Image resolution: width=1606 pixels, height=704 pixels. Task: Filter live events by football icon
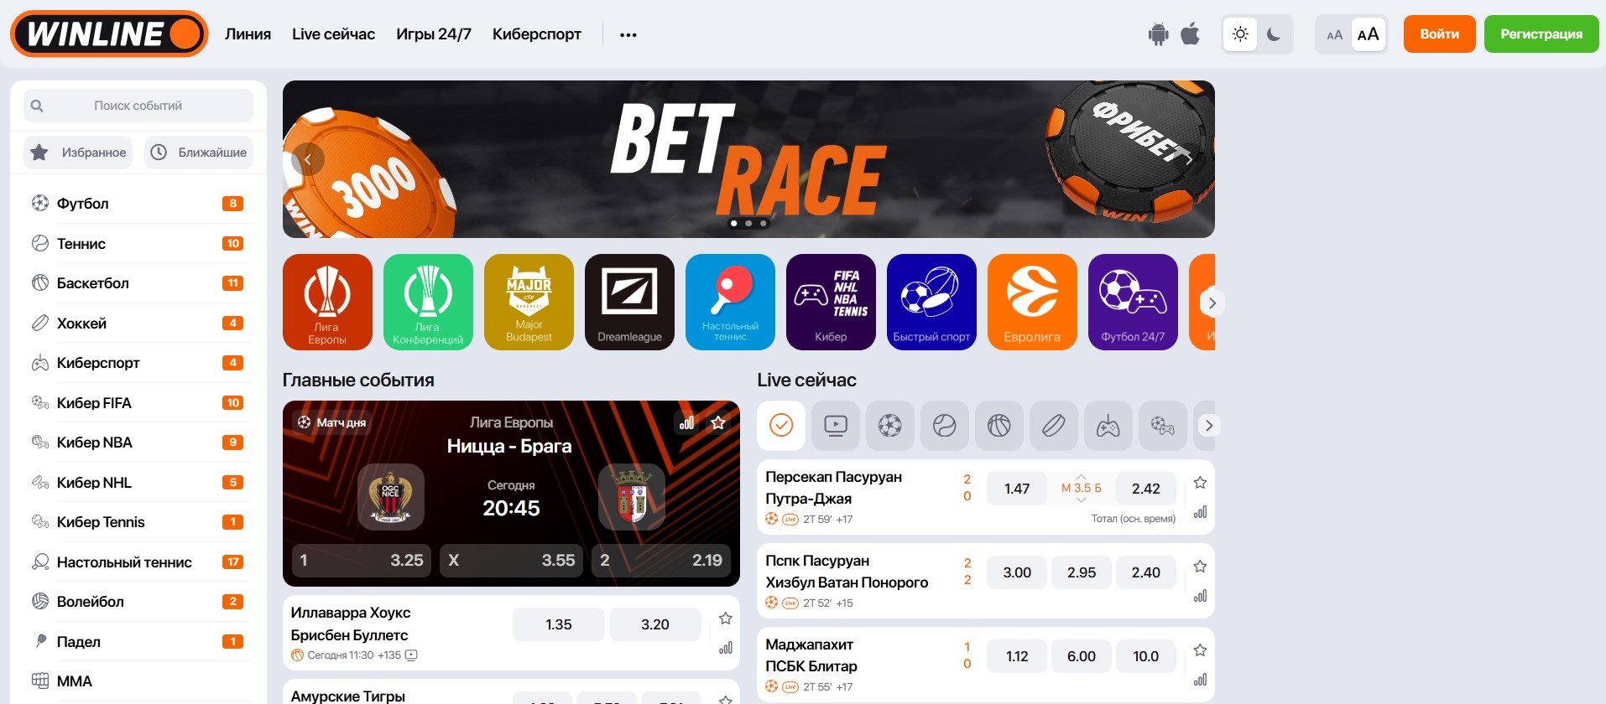(889, 426)
